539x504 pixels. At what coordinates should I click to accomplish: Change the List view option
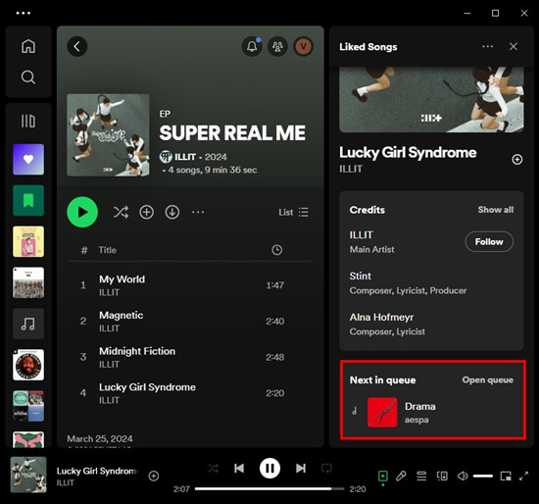point(293,212)
